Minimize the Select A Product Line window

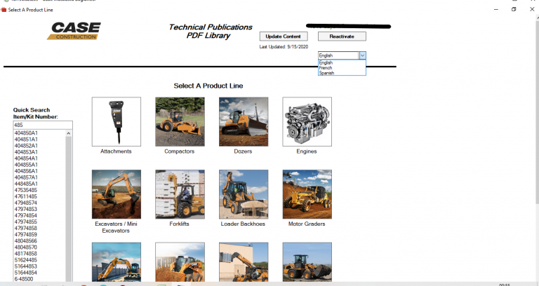[496, 10]
